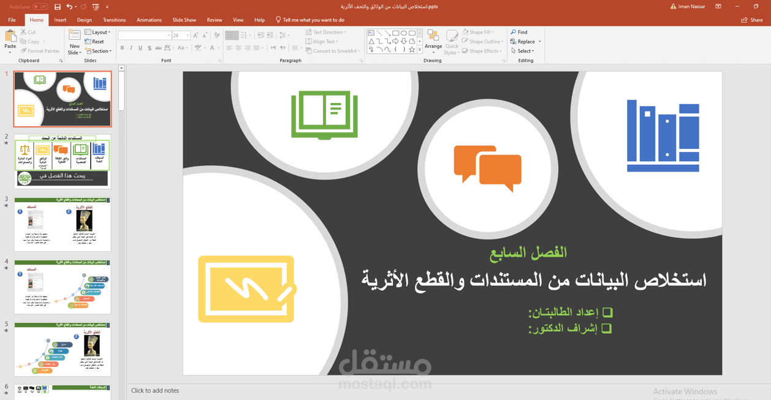Toggle Underline formatting
Screen dimensions: 771x400
[x=140, y=48]
